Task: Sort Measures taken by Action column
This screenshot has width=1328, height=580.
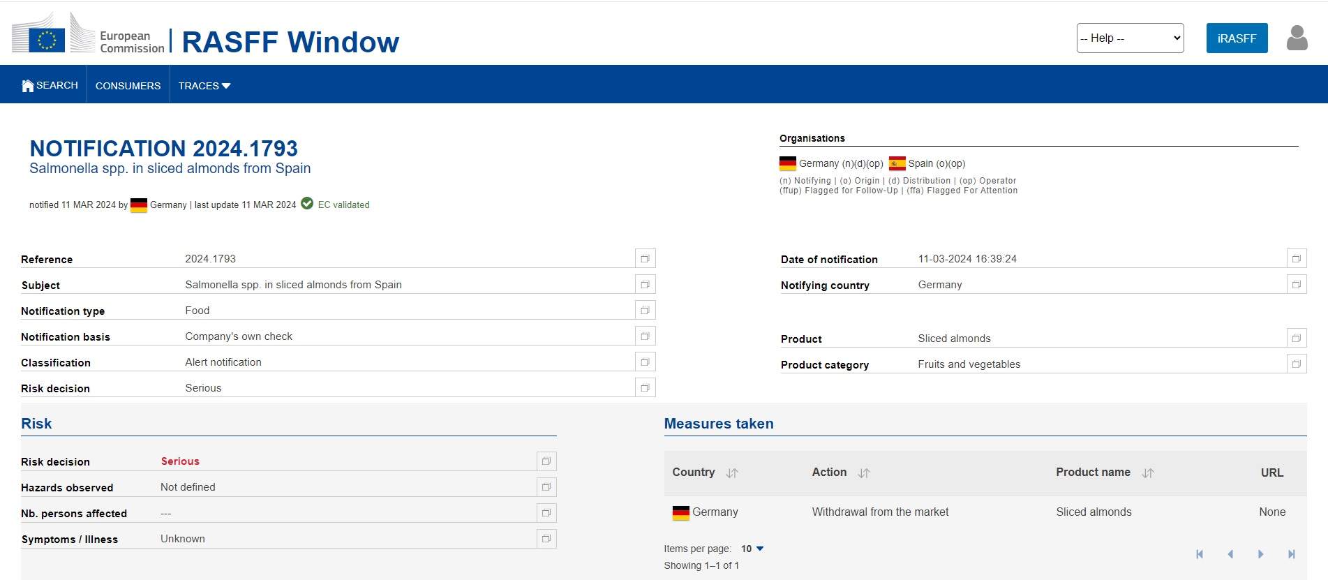Action: (864, 473)
